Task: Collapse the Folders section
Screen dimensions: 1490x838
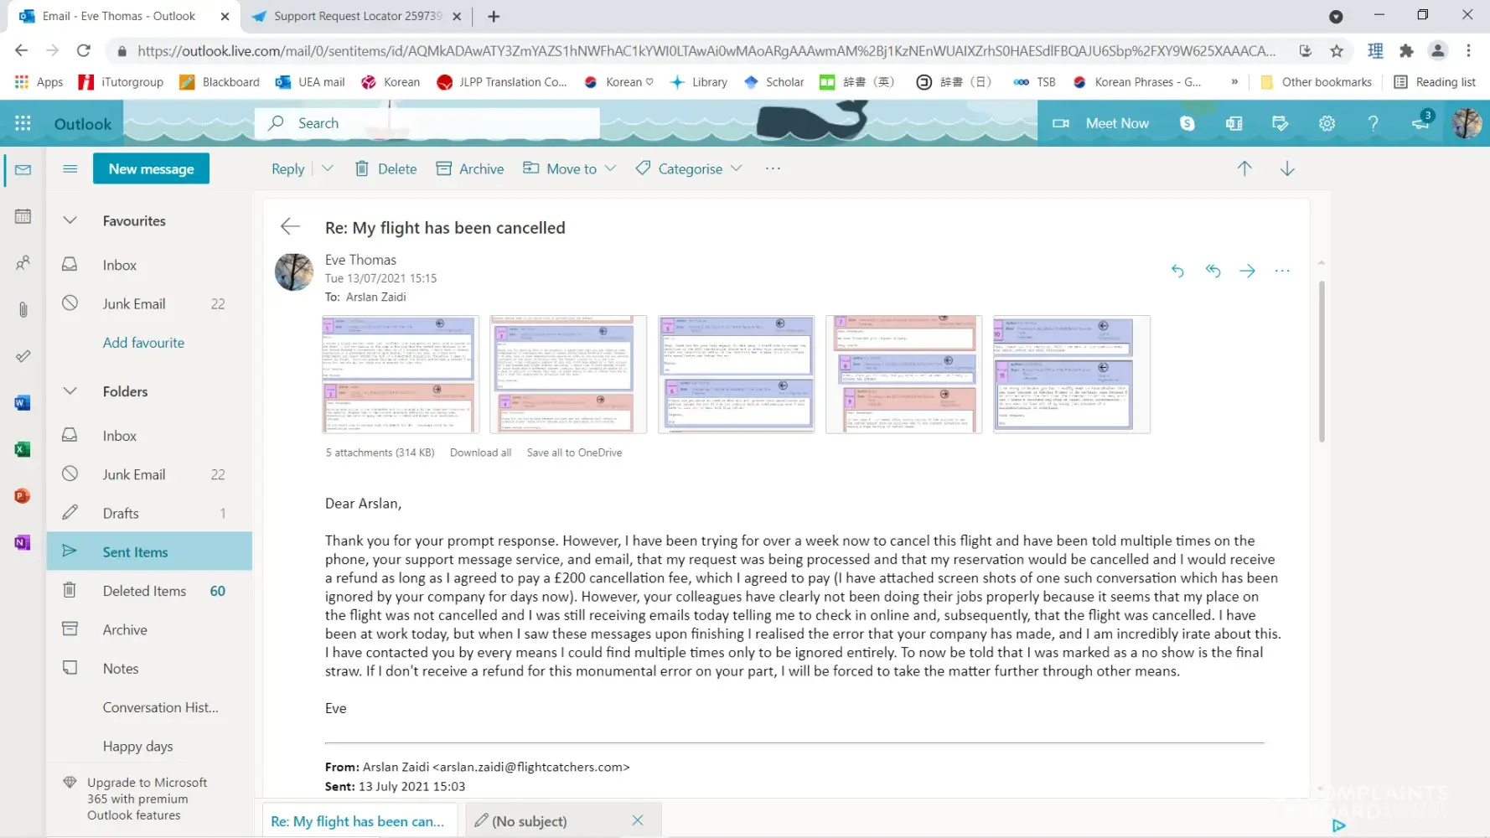Action: tap(70, 391)
